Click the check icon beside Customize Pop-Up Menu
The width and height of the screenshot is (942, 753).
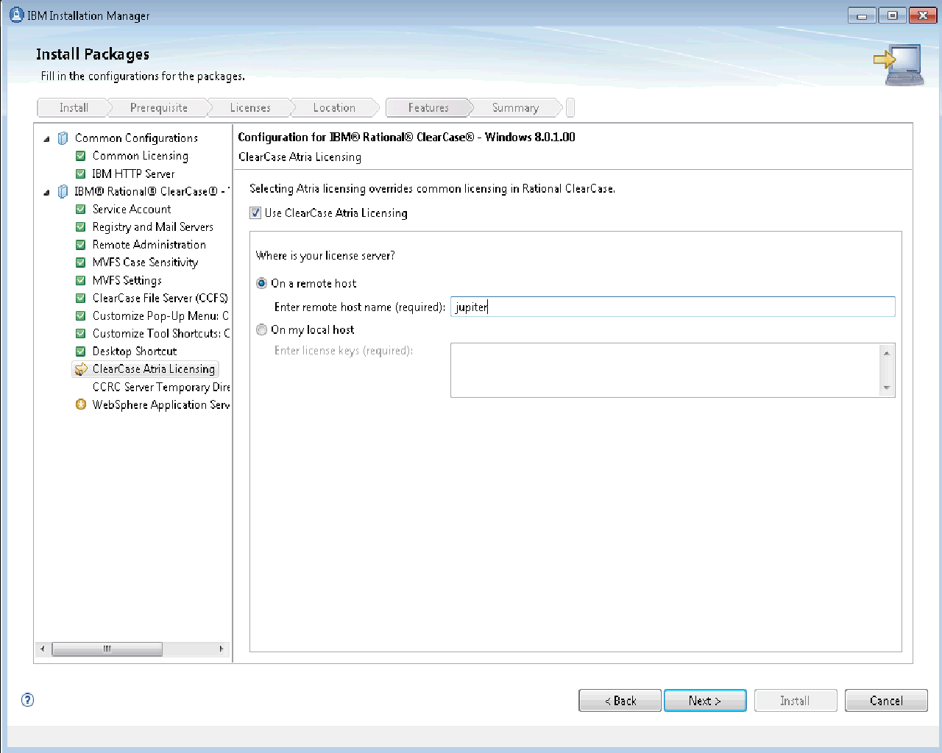(81, 315)
